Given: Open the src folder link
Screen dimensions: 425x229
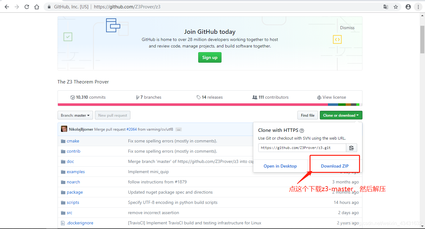Looking at the screenshot, I should click(69, 213).
